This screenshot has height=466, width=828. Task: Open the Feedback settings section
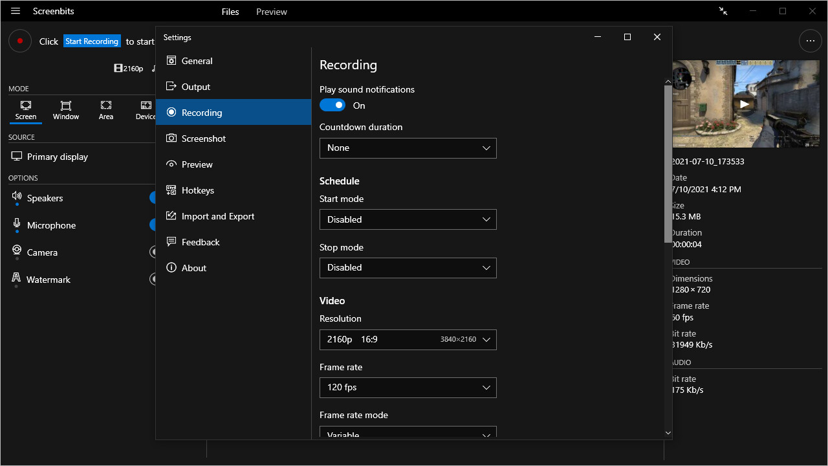[x=199, y=241]
